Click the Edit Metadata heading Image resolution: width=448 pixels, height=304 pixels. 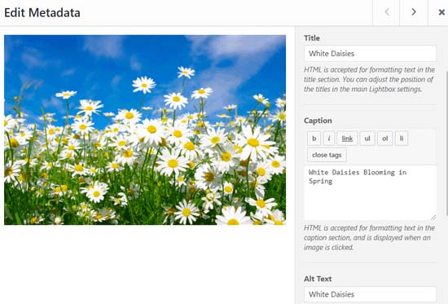[42, 12]
